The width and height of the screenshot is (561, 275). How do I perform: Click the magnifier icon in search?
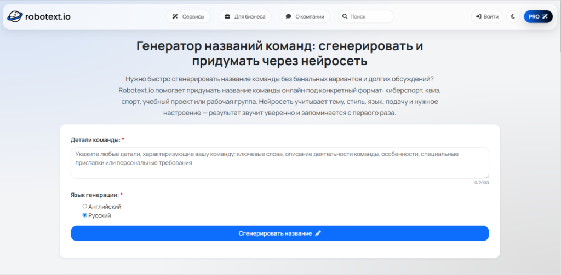pyautogui.click(x=345, y=16)
